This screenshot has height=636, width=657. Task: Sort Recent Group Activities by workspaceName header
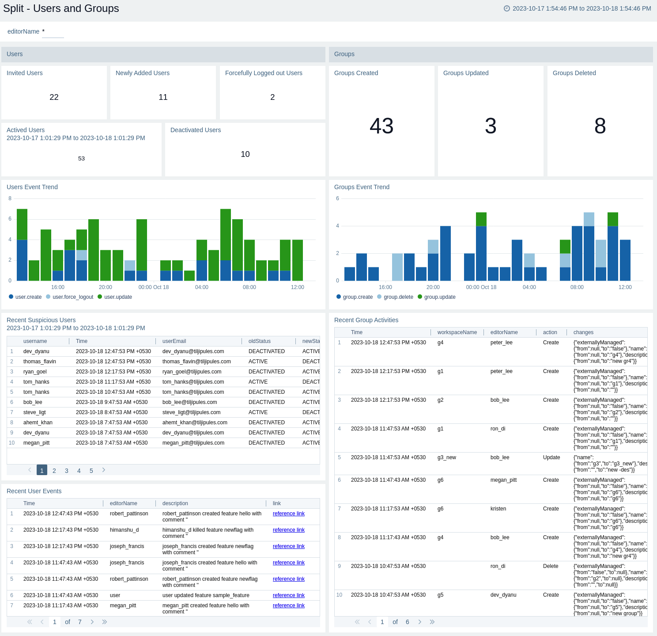pyautogui.click(x=457, y=332)
